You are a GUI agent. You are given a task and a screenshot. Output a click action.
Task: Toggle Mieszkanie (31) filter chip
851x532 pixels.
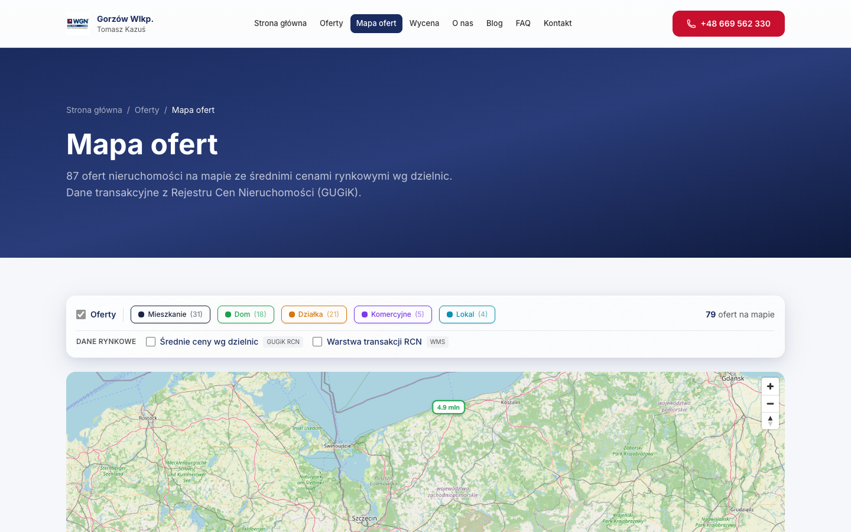click(x=170, y=314)
